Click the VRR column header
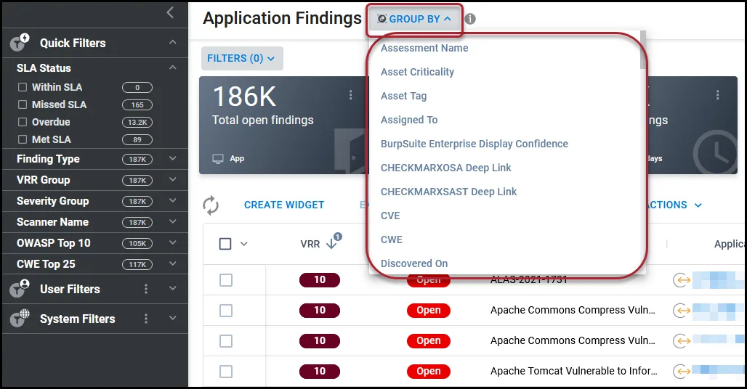Viewport: 747px width, 389px height. 310,244
